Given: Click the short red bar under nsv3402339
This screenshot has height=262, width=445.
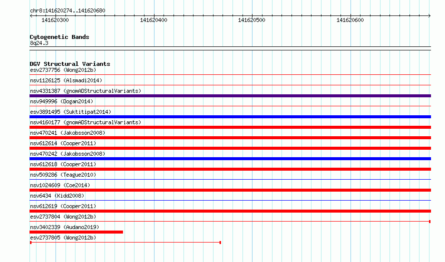Looking at the screenshot, I should pos(76,232).
